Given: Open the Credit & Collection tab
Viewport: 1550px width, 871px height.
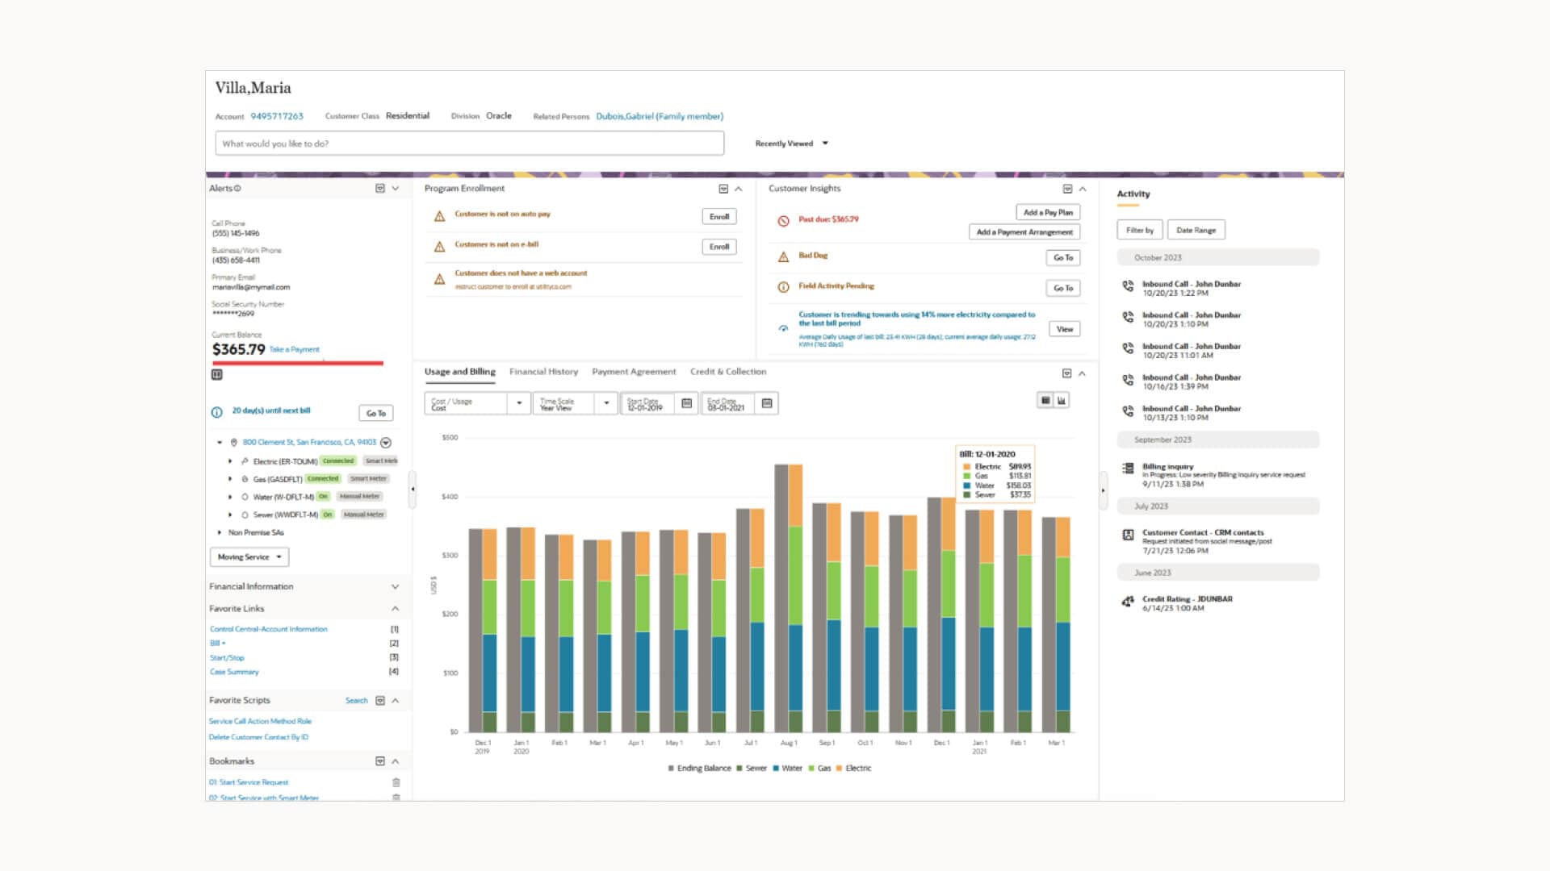Looking at the screenshot, I should click(x=727, y=372).
